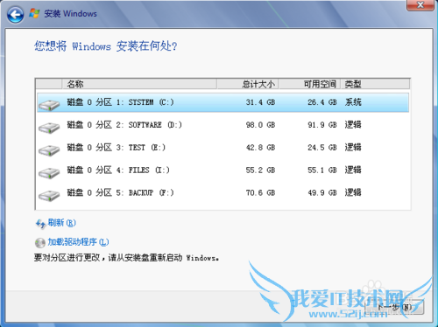Go back using the blue arrow button
Image resolution: width=438 pixels, height=327 pixels.
pyautogui.click(x=15, y=14)
